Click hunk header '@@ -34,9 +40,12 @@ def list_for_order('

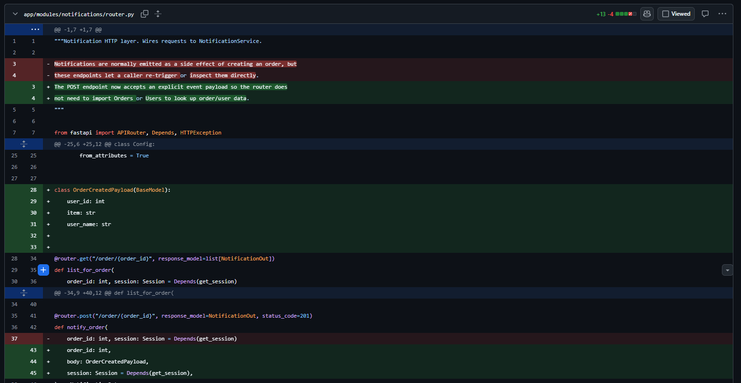[x=114, y=293]
